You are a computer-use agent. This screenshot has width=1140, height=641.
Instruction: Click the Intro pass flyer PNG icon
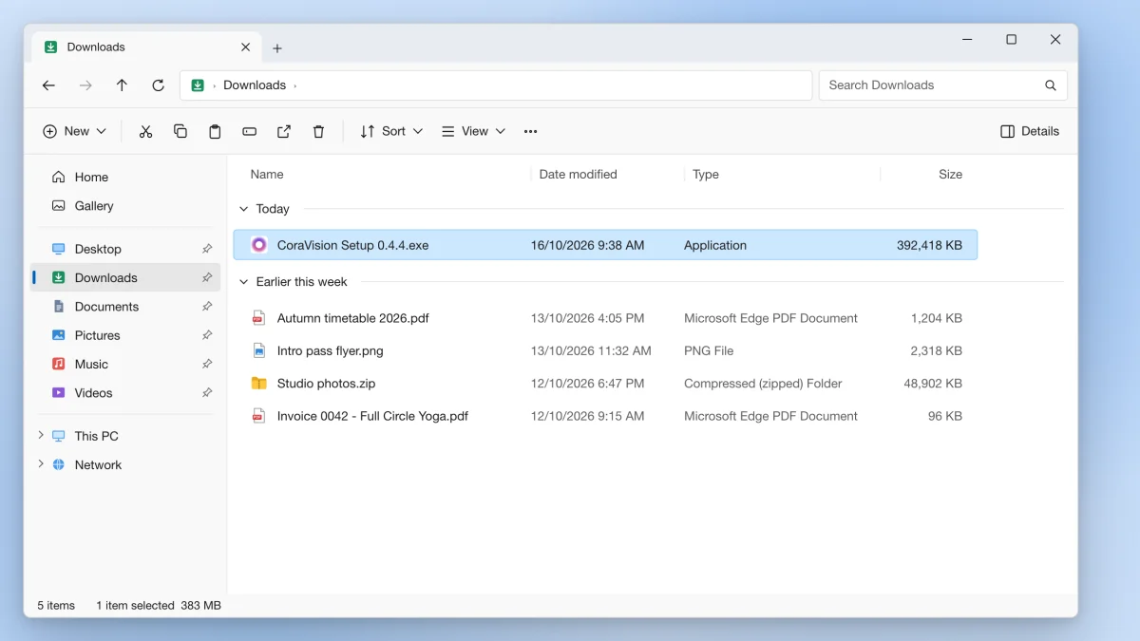pos(258,350)
